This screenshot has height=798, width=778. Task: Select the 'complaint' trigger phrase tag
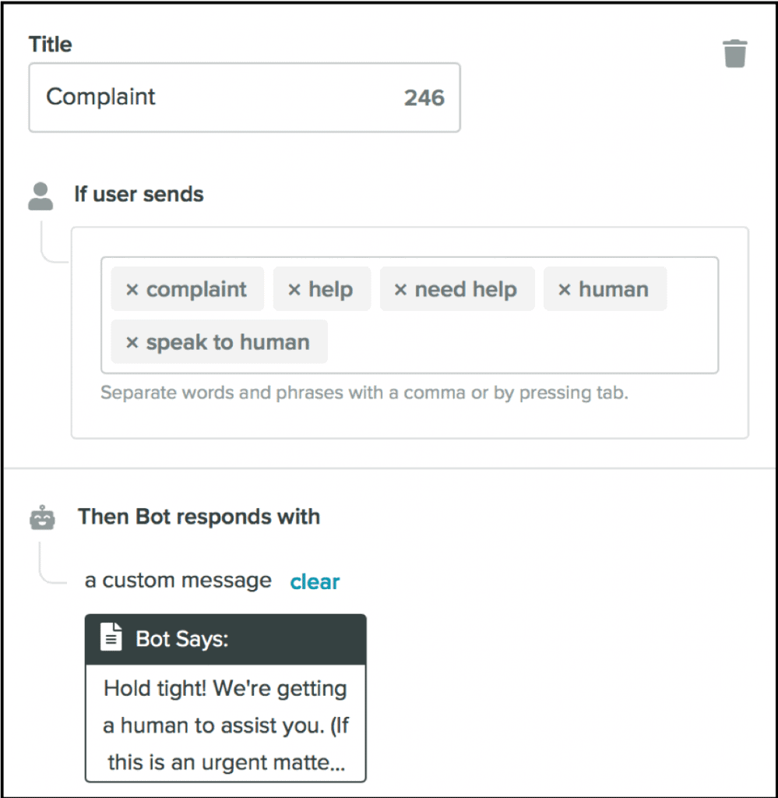[197, 289]
